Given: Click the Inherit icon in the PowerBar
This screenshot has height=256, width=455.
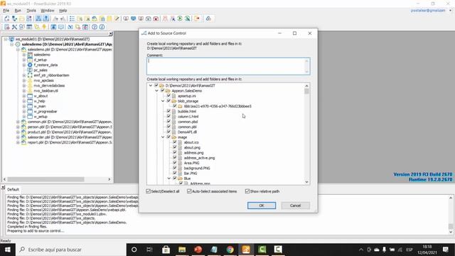Looking at the screenshot, I should click(14, 18).
